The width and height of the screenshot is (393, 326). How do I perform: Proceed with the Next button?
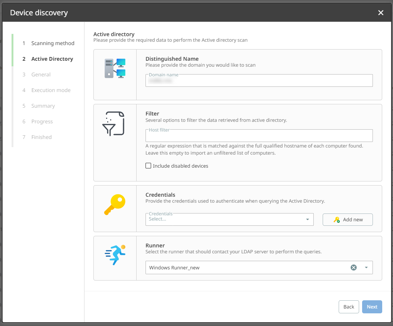click(x=372, y=307)
